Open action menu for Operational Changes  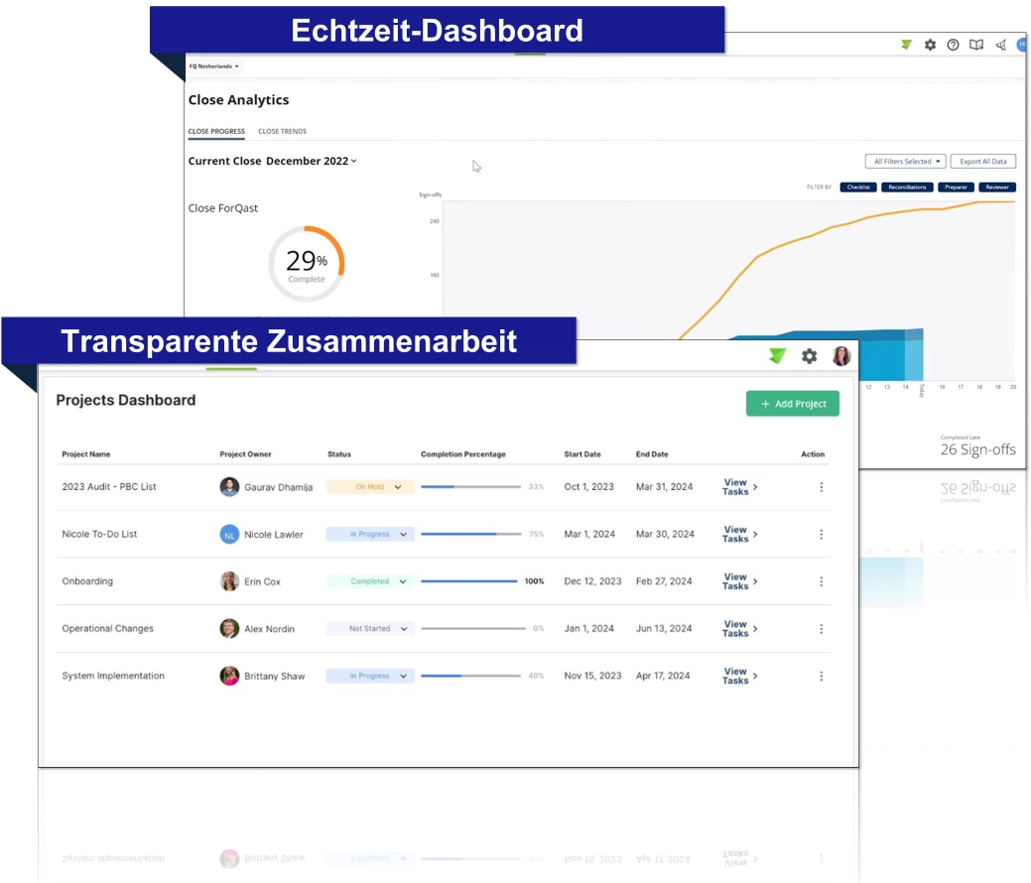pyautogui.click(x=821, y=629)
